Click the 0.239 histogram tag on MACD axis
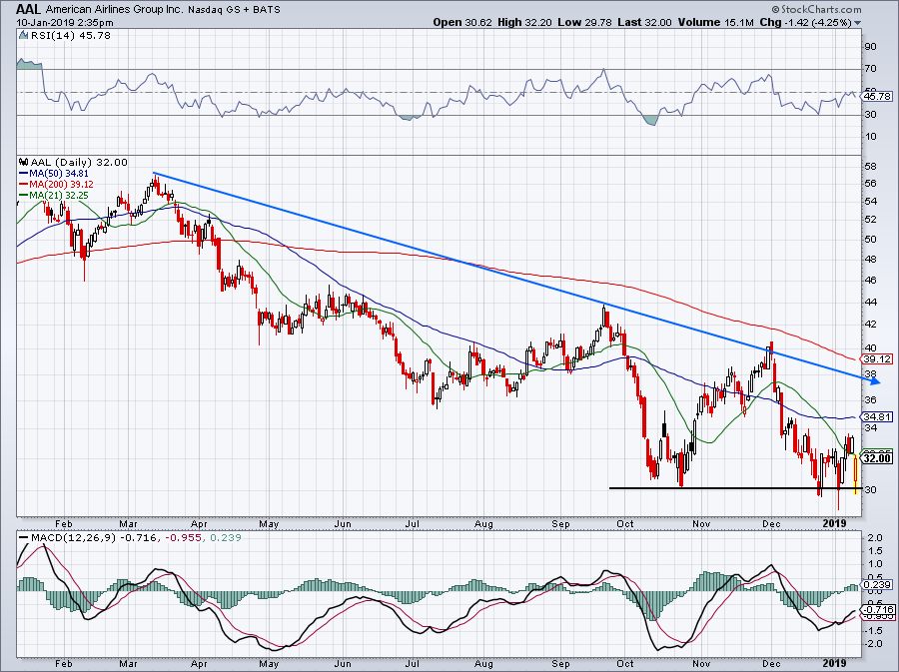 (x=877, y=584)
